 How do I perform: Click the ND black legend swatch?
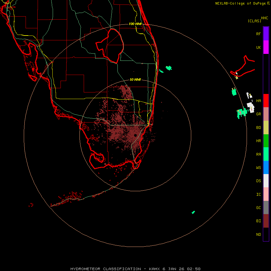point(266,234)
